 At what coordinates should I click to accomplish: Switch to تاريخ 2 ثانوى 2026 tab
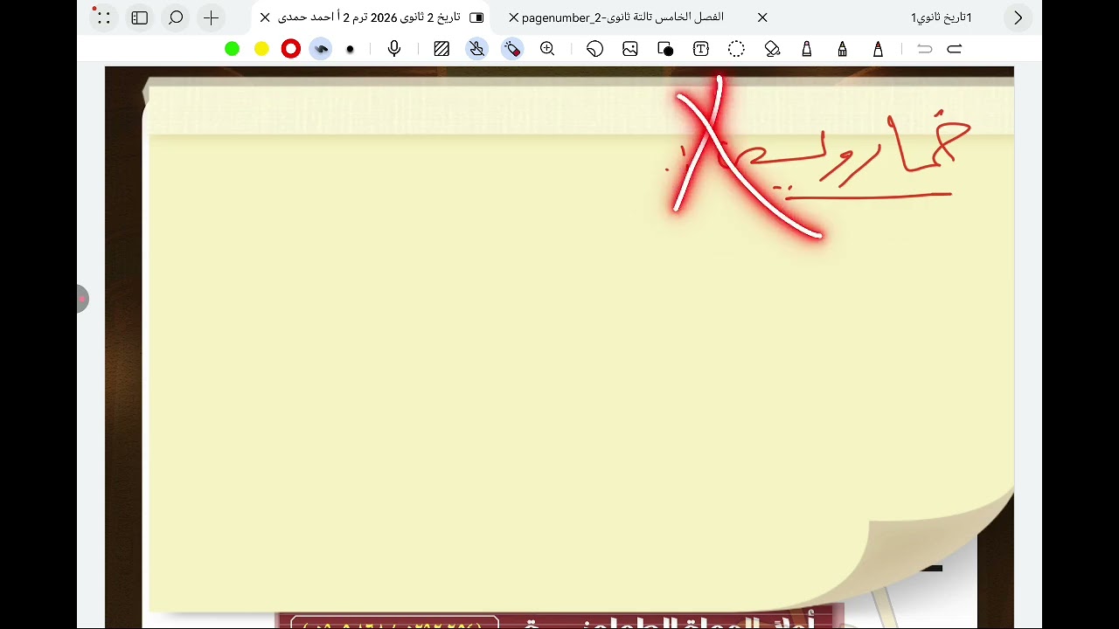click(x=369, y=17)
